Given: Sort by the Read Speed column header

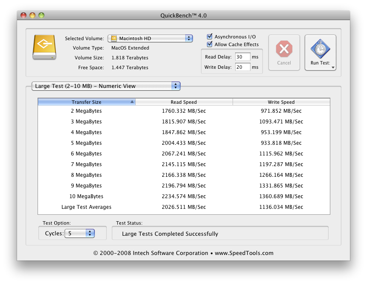Looking at the screenshot, I should pos(184,102).
